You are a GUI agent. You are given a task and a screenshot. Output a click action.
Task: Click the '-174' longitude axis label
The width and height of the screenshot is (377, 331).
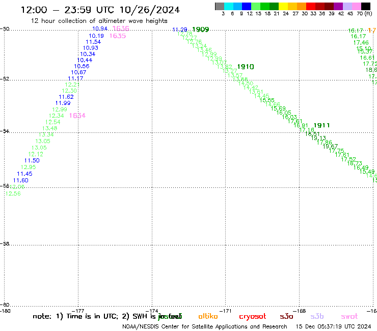(152, 311)
